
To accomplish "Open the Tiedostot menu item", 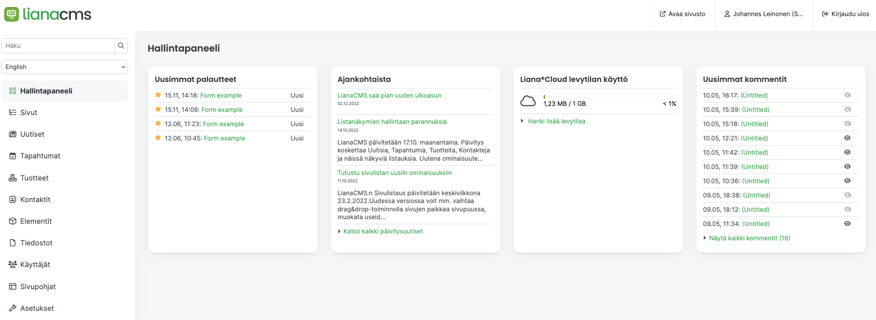I will pyautogui.click(x=65, y=243).
